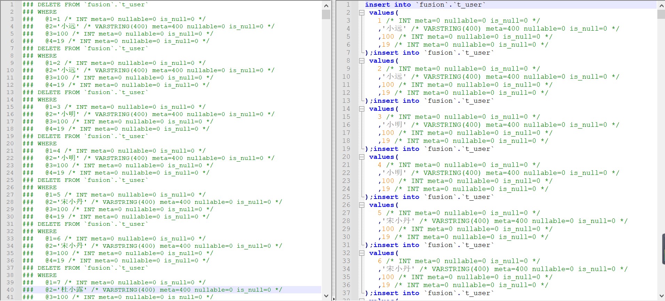The width and height of the screenshot is (665, 301).
Task: Click '@2='小明'' on left-pane line 16
Action: pyautogui.click(x=62, y=114)
